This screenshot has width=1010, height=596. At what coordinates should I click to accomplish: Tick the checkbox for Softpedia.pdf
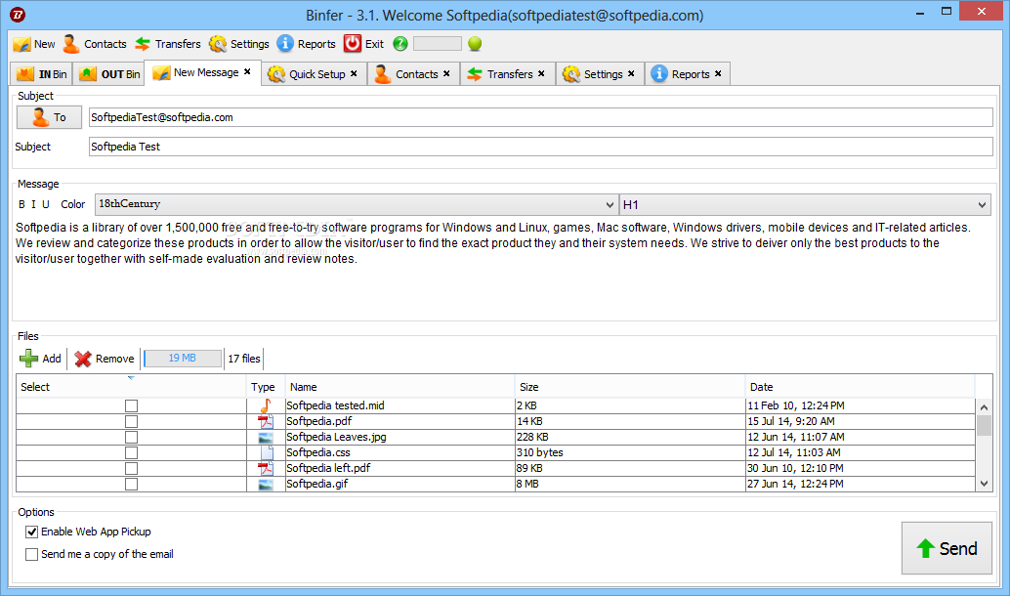[132, 421]
